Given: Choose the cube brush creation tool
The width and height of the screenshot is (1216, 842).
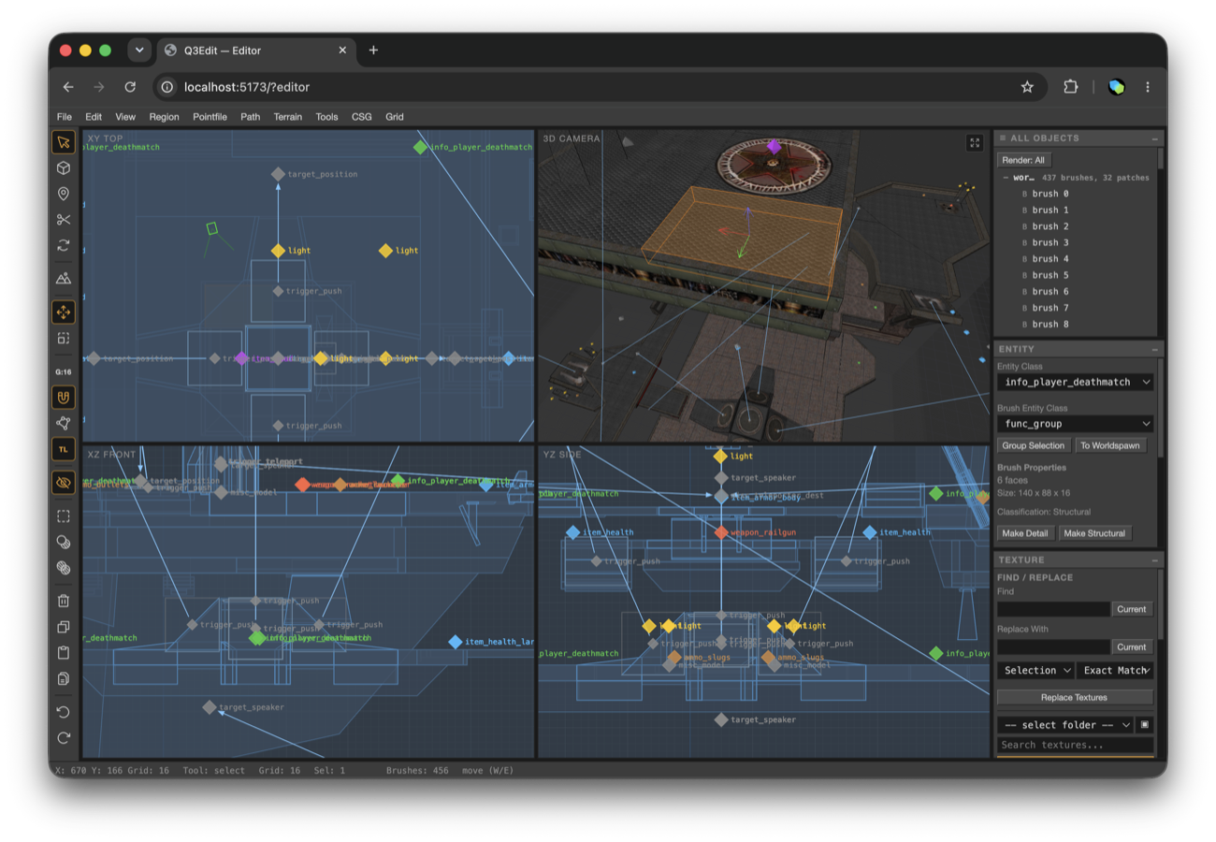Looking at the screenshot, I should click(64, 168).
